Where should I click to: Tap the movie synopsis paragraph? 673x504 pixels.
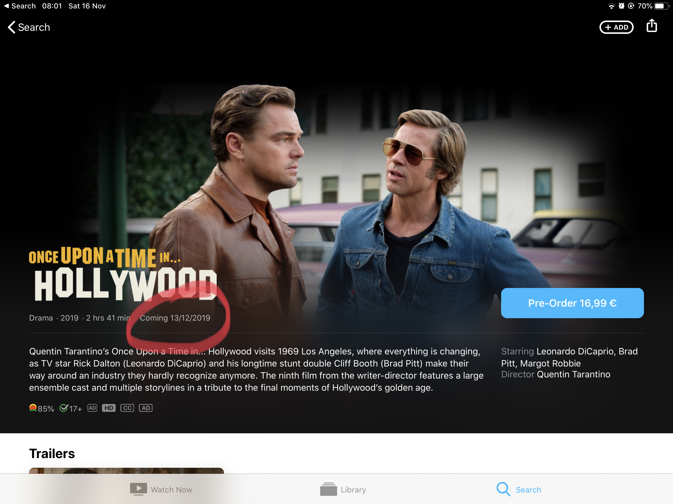point(256,369)
